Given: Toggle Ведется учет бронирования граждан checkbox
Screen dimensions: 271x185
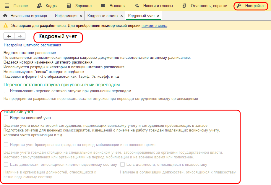Looking at the screenshot, I should pos(6,145).
